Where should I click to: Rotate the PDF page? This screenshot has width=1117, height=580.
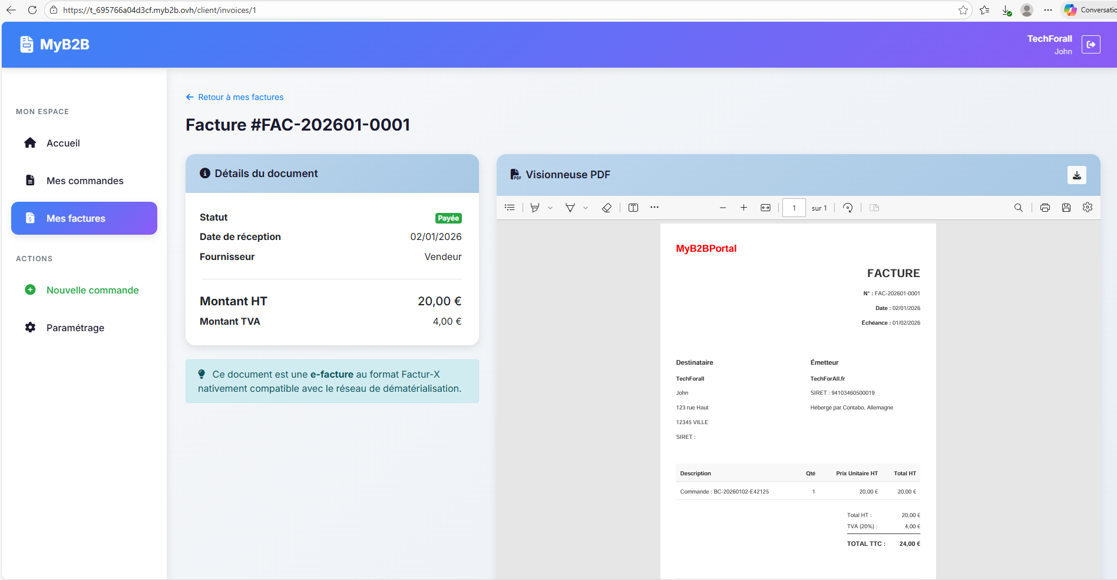coord(848,208)
